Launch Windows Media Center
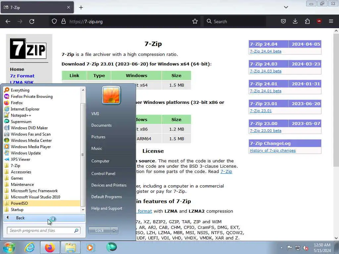Screen dimensions: 339x254 31,140
